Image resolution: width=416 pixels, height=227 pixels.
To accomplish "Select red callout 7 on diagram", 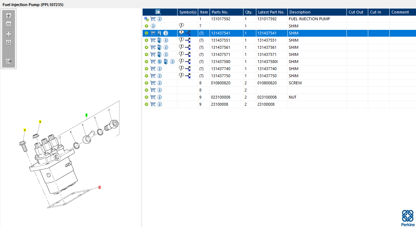I will pos(99,187).
